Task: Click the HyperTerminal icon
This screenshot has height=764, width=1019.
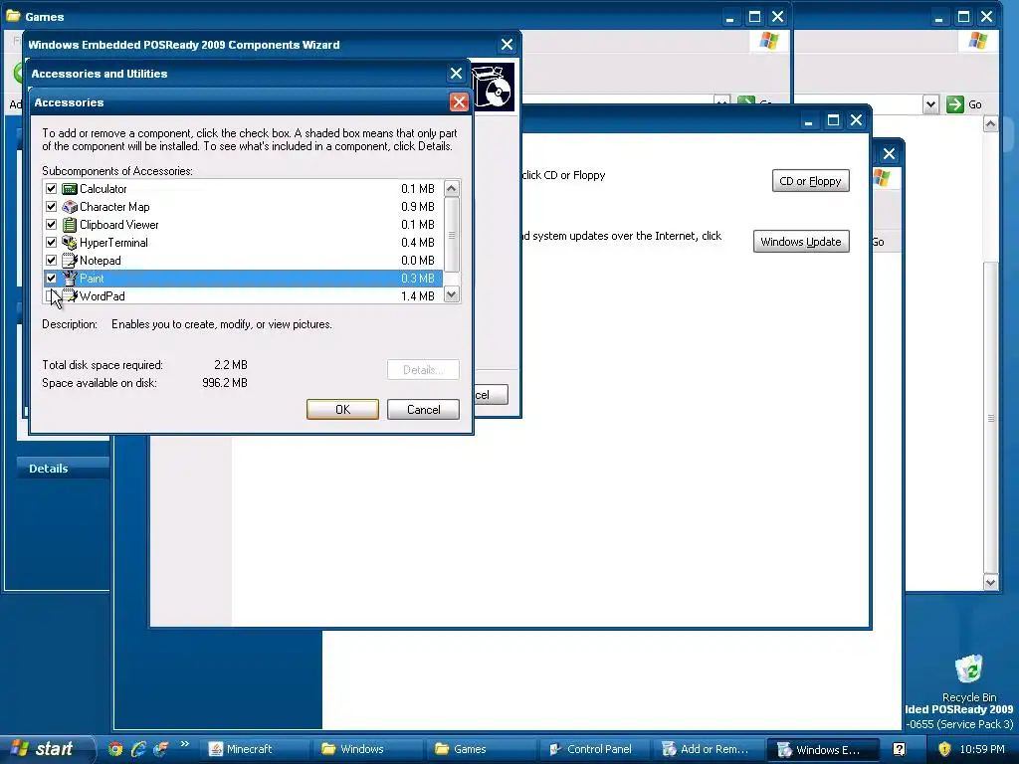Action: (70, 243)
